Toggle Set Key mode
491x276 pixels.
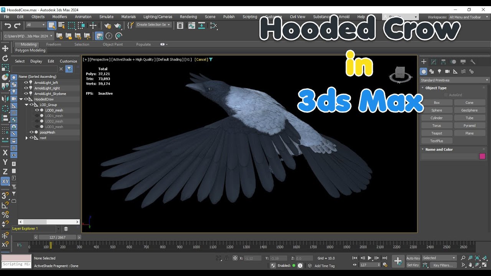tap(413, 265)
